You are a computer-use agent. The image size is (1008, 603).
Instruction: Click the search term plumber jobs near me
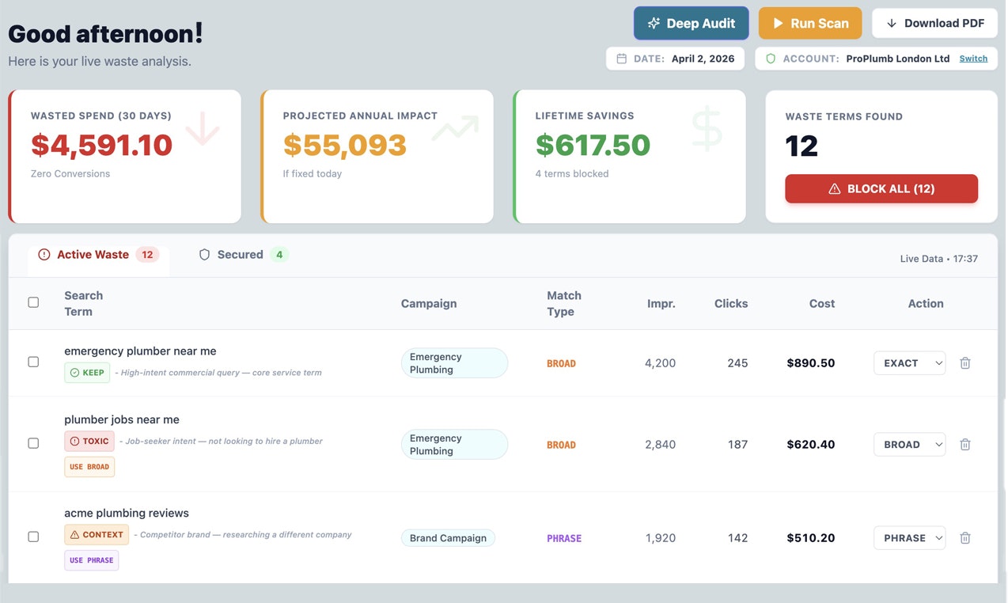[x=122, y=419]
